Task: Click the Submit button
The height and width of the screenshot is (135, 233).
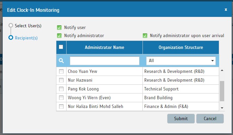Action: pyautogui.click(x=181, y=118)
